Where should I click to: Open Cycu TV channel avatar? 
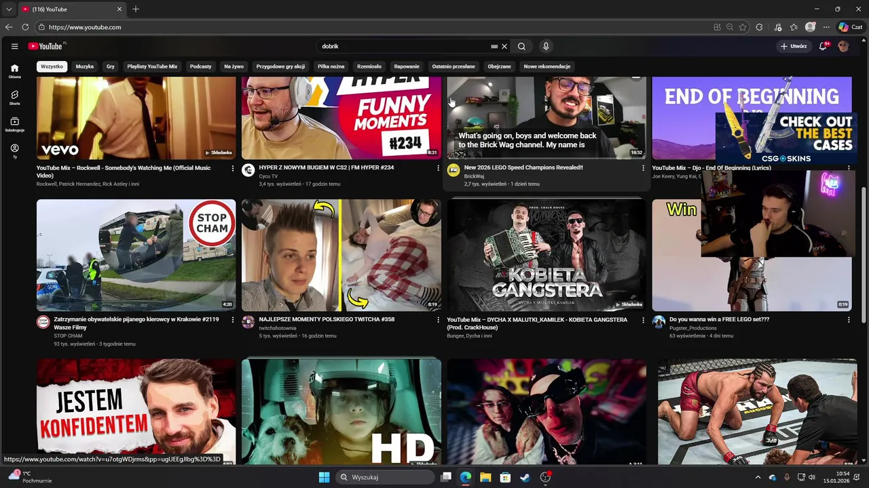pos(248,170)
